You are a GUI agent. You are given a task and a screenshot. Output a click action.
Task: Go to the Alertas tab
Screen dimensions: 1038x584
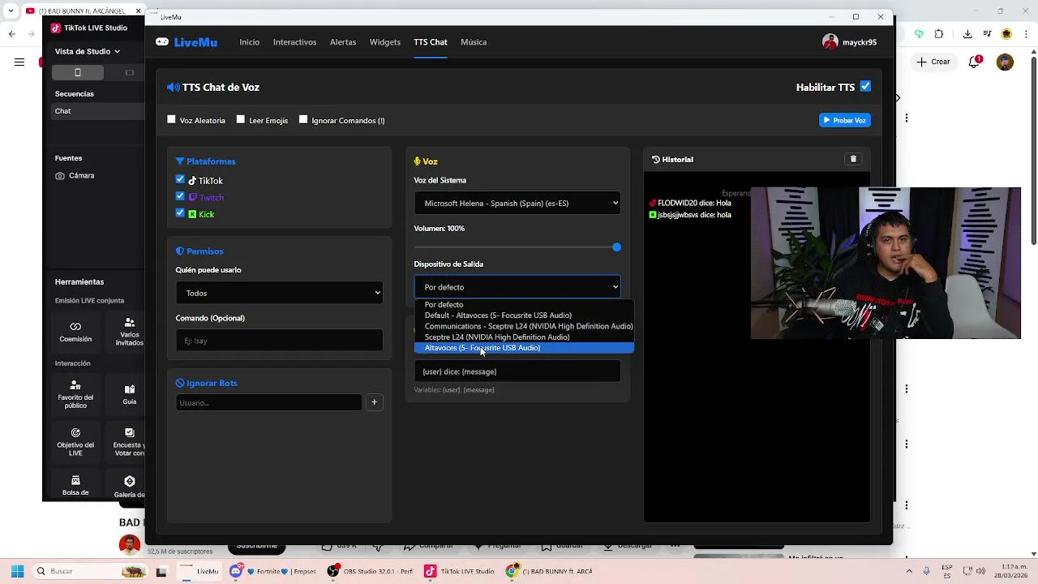point(343,42)
